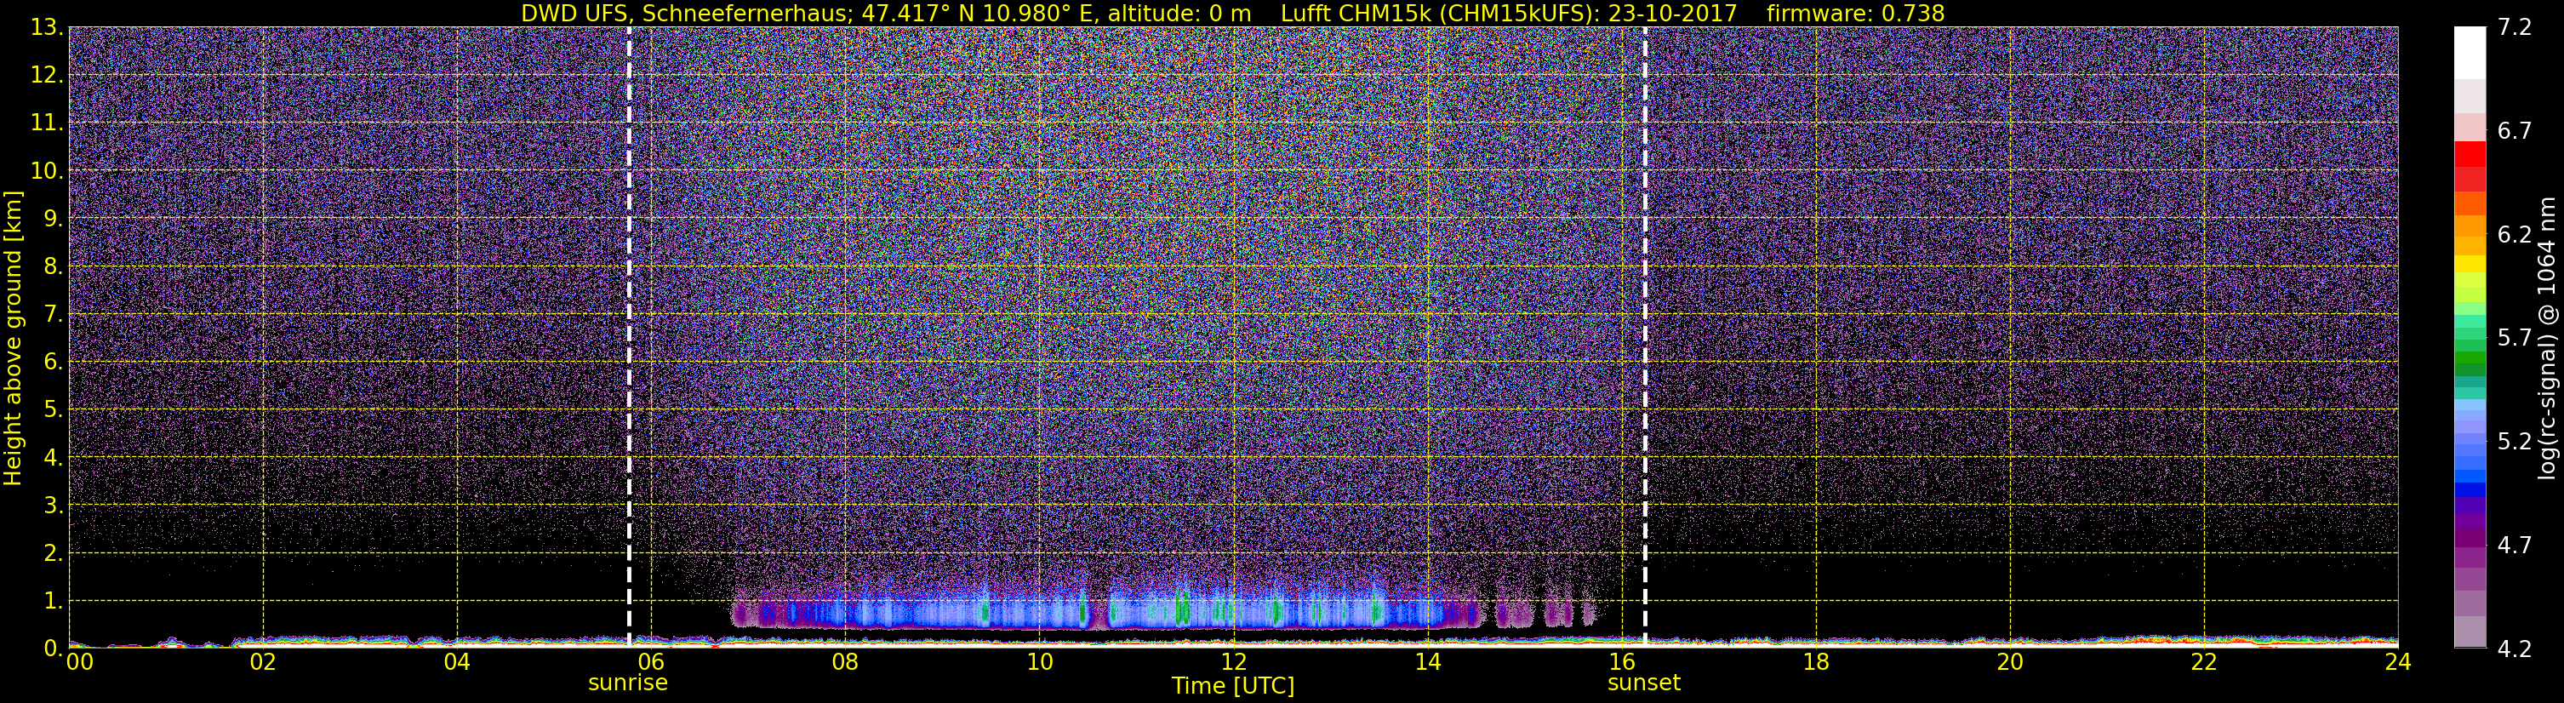Click time axis tick '04'
2564x703 pixels.
click(457, 662)
